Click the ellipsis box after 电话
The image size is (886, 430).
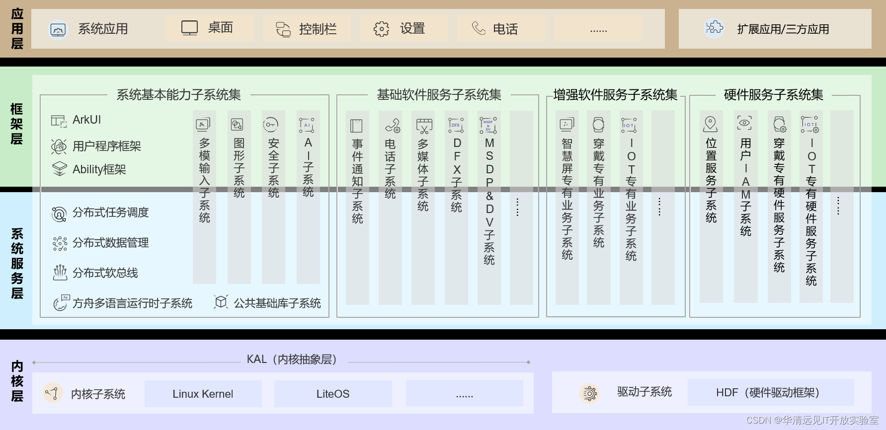click(598, 28)
